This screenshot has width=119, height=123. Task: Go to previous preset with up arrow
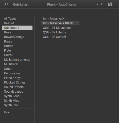[97, 4]
